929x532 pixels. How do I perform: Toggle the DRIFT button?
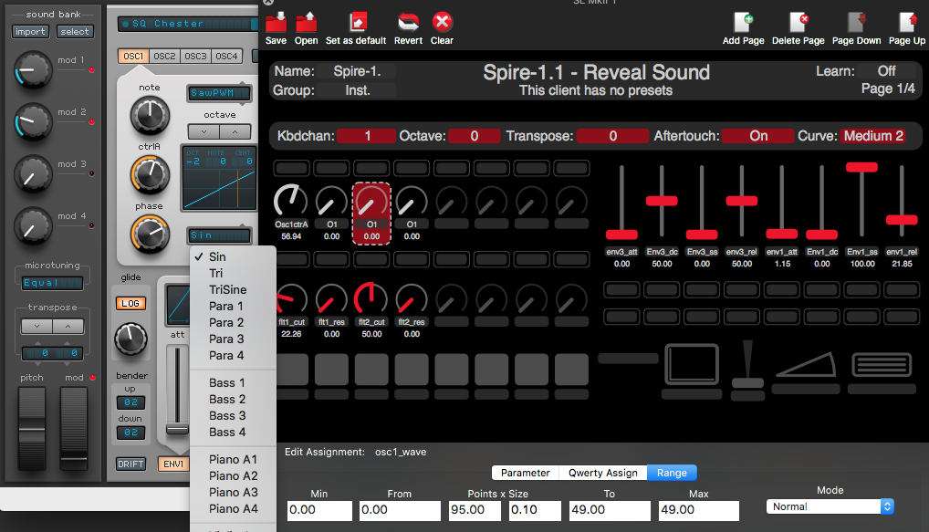(x=130, y=464)
